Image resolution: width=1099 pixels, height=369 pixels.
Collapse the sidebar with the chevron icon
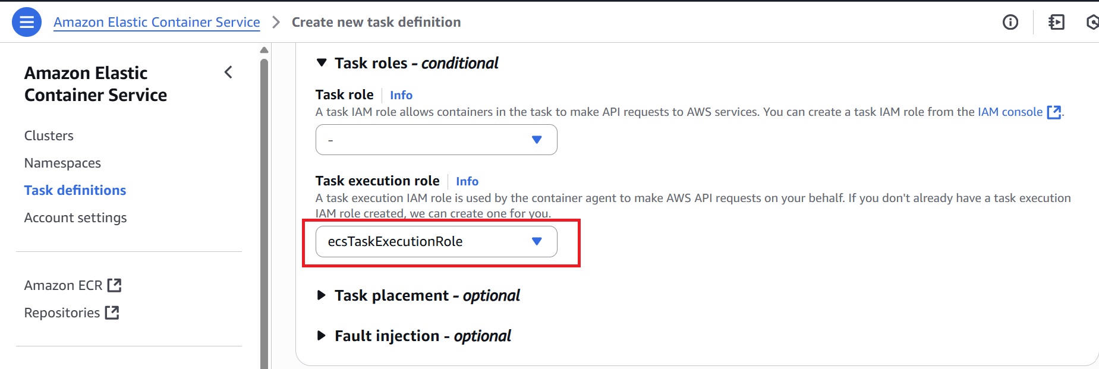point(228,72)
